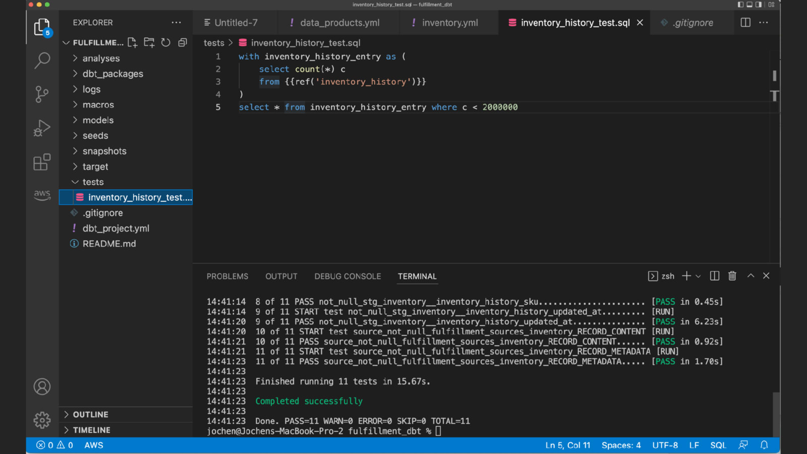Viewport: 807px width, 454px height.
Task: Close the inventory_history_test.sql tab
Action: tap(640, 23)
